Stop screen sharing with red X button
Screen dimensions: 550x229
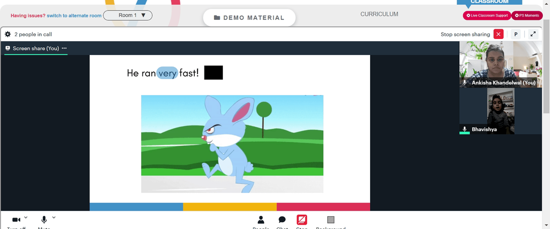click(498, 34)
